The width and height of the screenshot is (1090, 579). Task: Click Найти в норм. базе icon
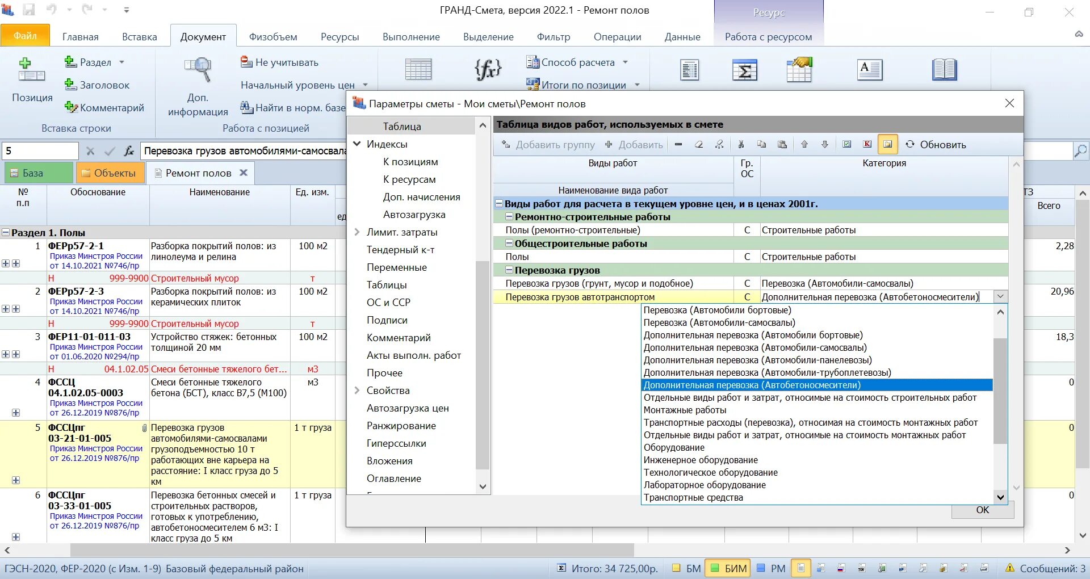pos(246,107)
